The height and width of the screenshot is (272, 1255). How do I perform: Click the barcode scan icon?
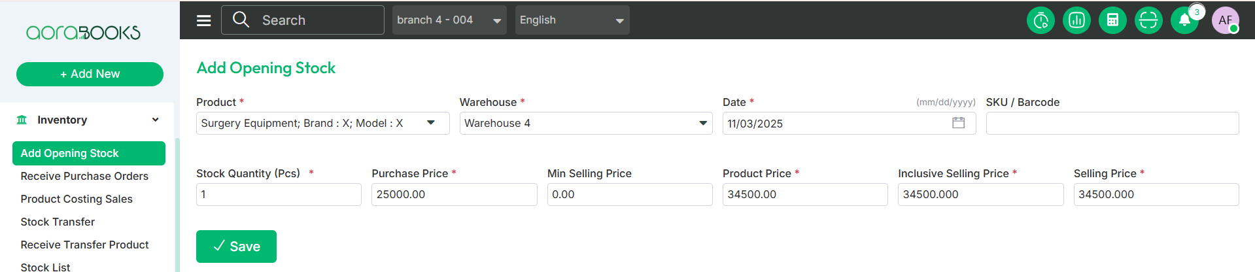[1148, 20]
